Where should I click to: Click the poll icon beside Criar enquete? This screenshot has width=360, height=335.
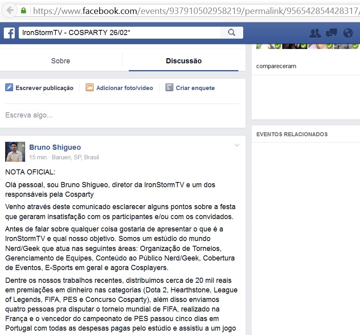(169, 87)
